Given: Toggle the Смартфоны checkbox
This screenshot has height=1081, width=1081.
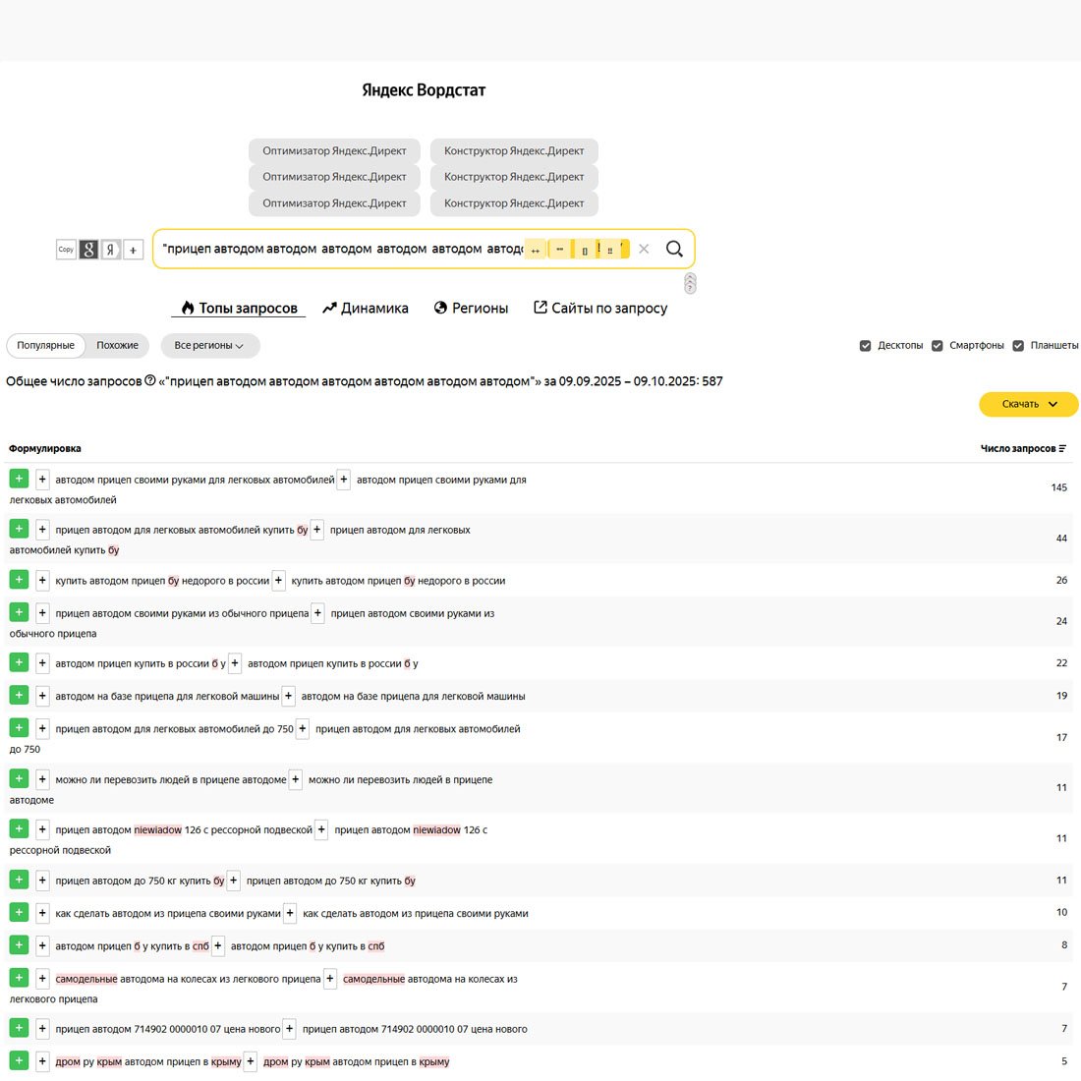Looking at the screenshot, I should [937, 346].
